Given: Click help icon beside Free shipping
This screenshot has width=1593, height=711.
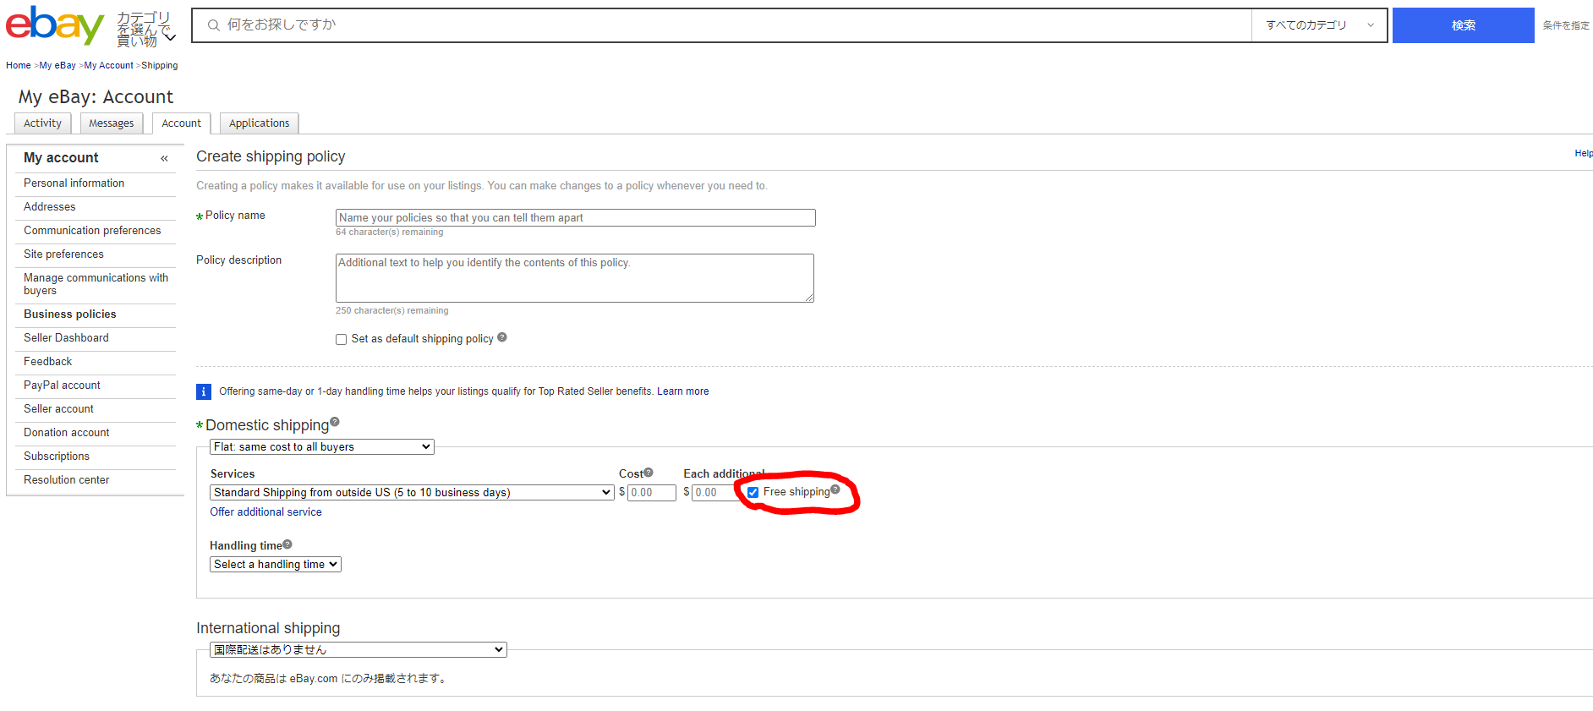Looking at the screenshot, I should tap(835, 489).
